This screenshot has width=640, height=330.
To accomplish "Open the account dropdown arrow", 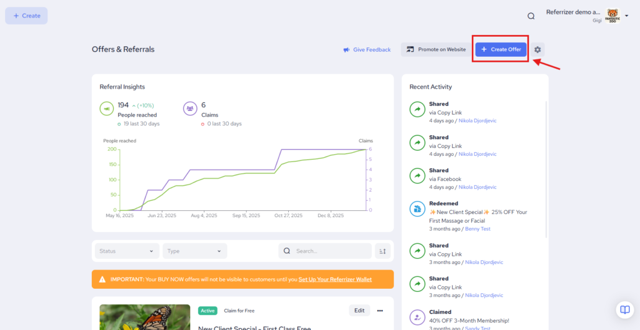I will point(627,16).
